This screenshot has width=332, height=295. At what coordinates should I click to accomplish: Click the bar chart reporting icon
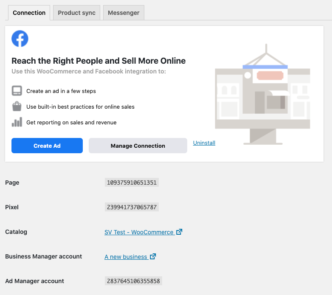point(17,122)
